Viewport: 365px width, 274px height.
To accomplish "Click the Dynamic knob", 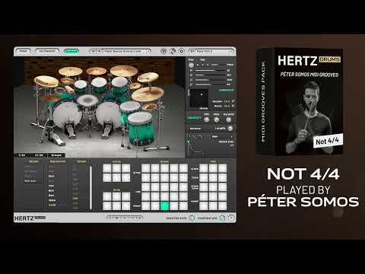I will tap(228, 119).
